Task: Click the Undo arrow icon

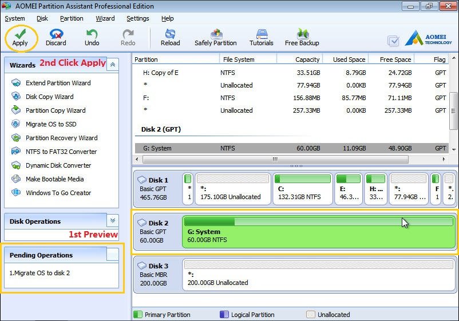Action: (92, 34)
